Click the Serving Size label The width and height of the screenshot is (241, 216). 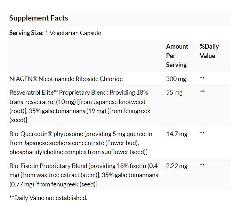tap(26, 33)
